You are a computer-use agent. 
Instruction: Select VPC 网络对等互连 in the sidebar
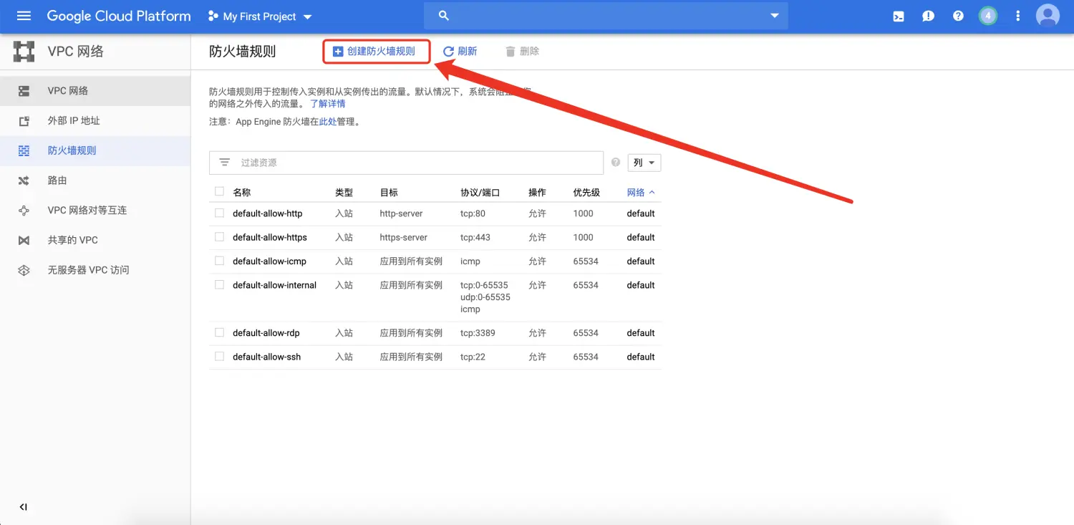(x=95, y=211)
